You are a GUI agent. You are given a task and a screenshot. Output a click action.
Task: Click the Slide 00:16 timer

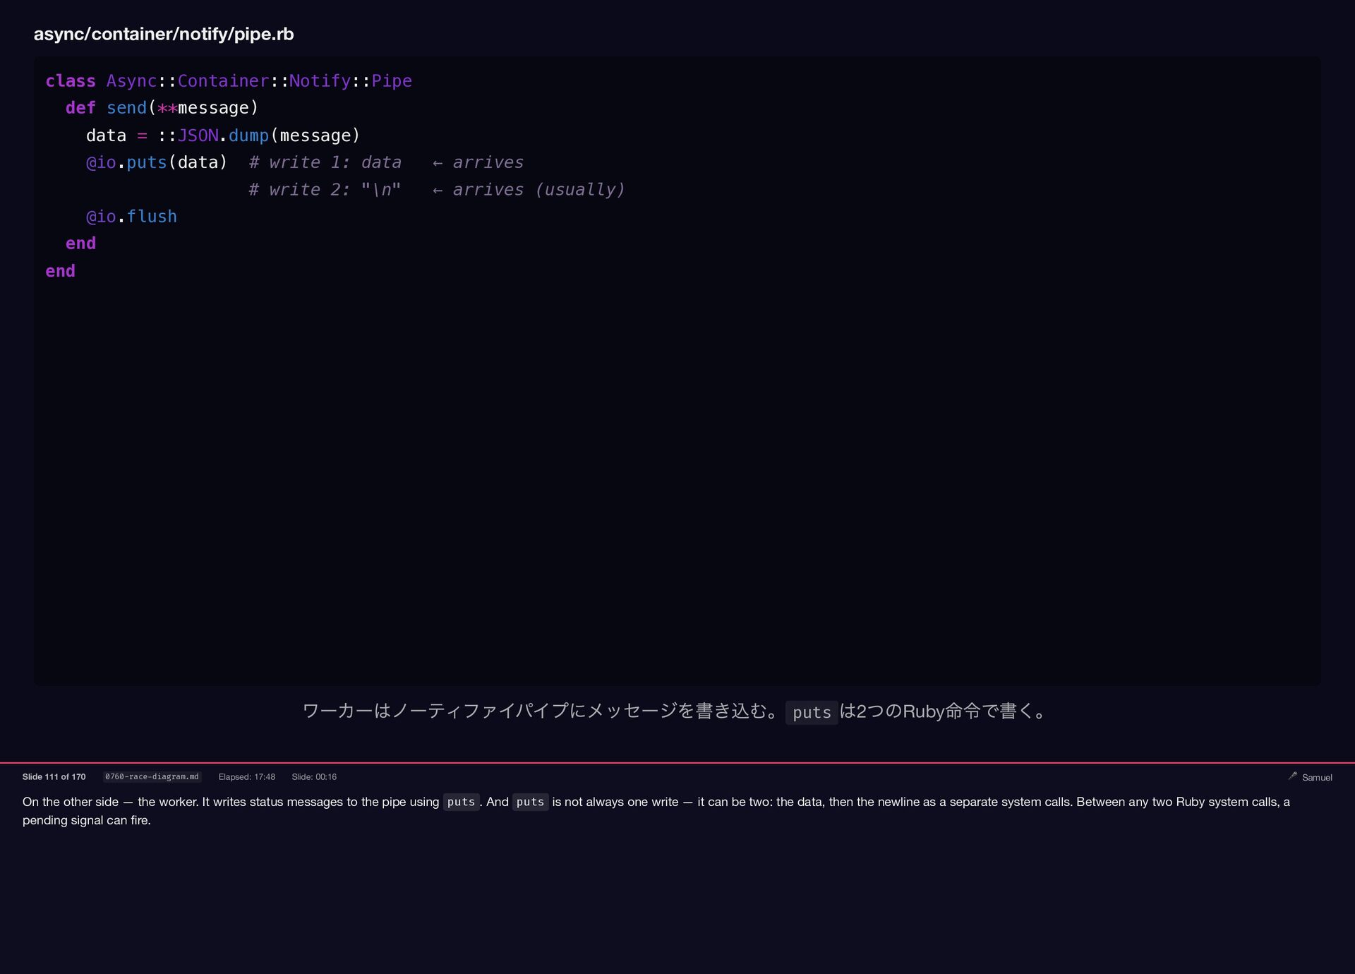pos(314,776)
